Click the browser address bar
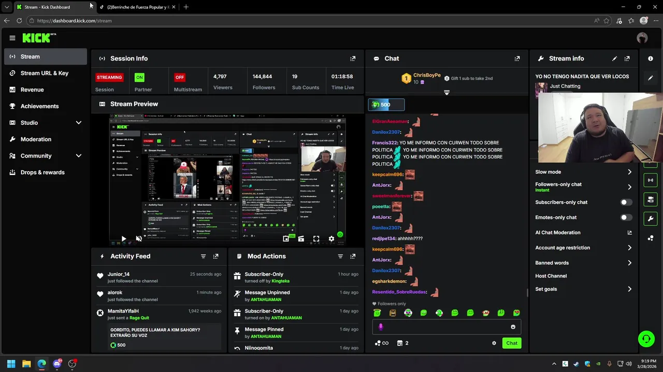 [x=311, y=21]
